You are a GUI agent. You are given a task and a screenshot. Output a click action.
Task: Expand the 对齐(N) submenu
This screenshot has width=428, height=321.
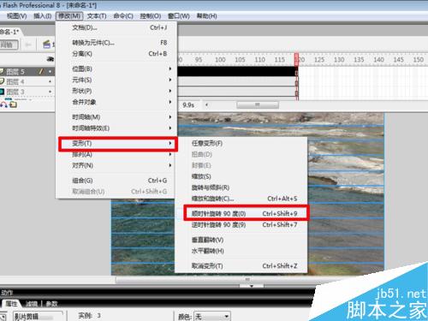(170, 165)
